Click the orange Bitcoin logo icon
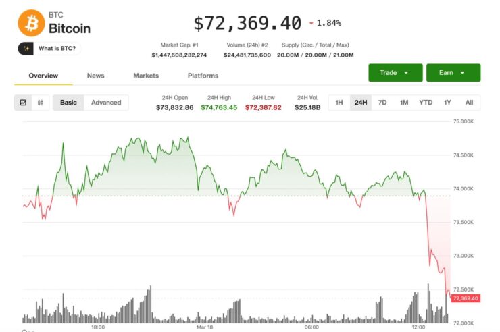500x332 pixels. (31, 22)
